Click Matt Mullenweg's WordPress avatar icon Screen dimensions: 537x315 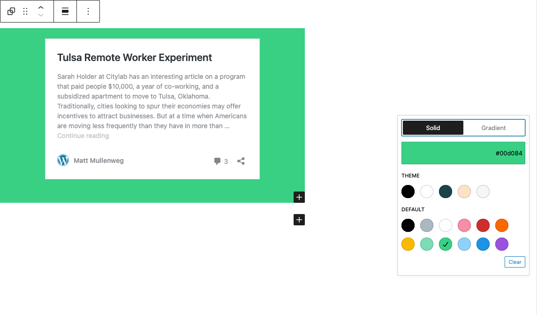(63, 160)
